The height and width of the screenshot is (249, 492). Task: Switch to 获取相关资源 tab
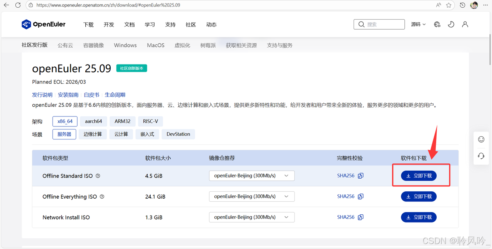click(241, 45)
